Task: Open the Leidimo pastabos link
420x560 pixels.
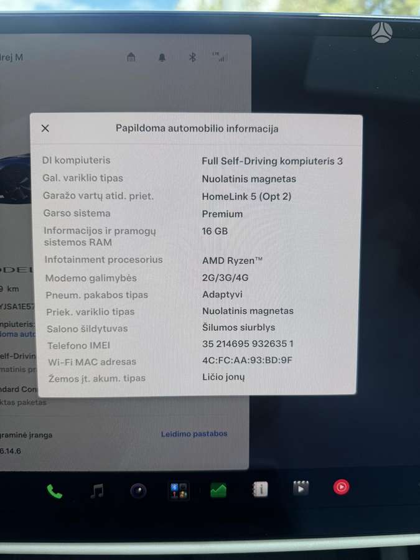Action: pyautogui.click(x=194, y=434)
